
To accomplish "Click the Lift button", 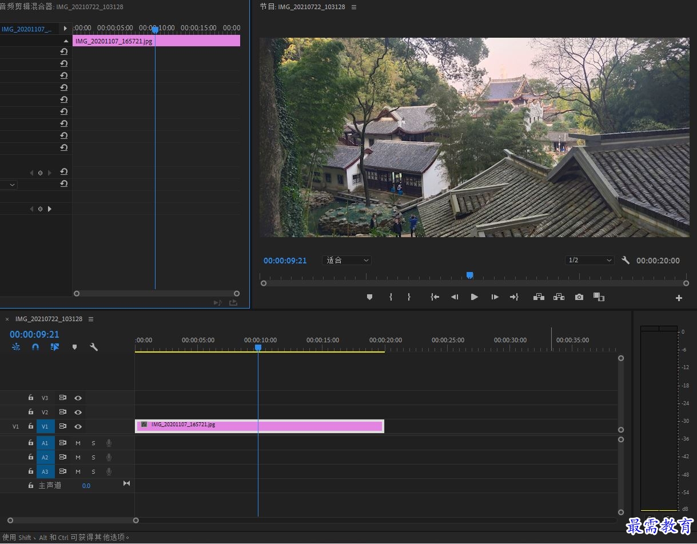I will tap(539, 297).
